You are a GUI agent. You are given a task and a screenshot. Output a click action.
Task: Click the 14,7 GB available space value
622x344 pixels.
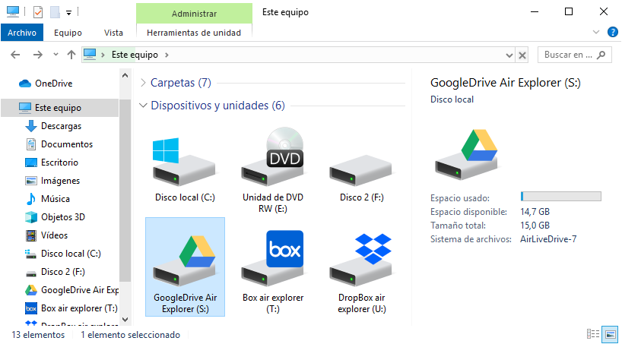[535, 212]
